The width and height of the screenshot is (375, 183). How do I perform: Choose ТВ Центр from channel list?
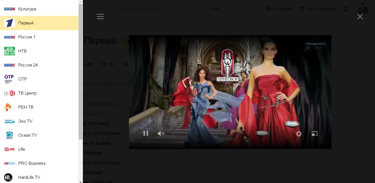coord(39,93)
